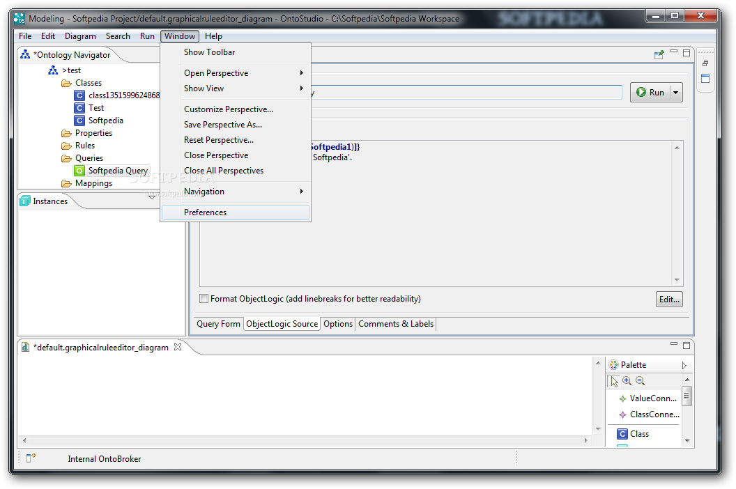Click the Softpedia Query icon
Screen dimensions: 736x489
click(x=79, y=171)
